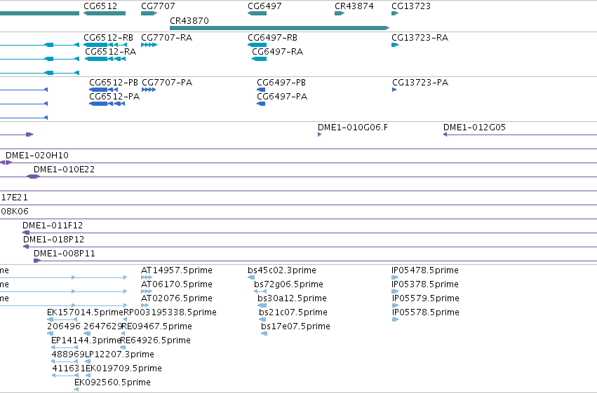Select protein CG6512-PA
The height and width of the screenshot is (393, 597).
(107, 104)
